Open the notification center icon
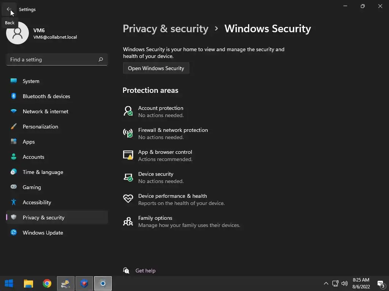This screenshot has width=389, height=291. click(x=381, y=284)
